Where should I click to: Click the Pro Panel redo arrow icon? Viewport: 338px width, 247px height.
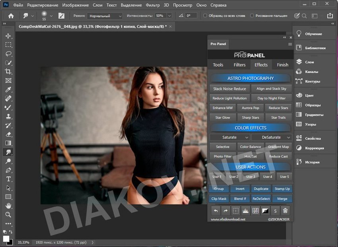[225, 211]
